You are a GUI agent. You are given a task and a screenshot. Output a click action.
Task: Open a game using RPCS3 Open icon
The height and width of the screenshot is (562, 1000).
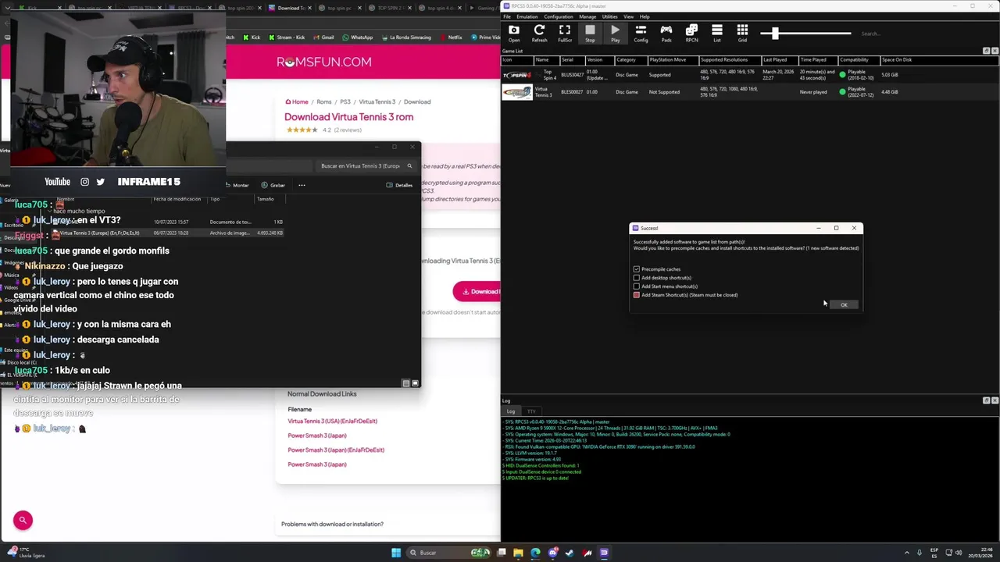[x=514, y=34]
